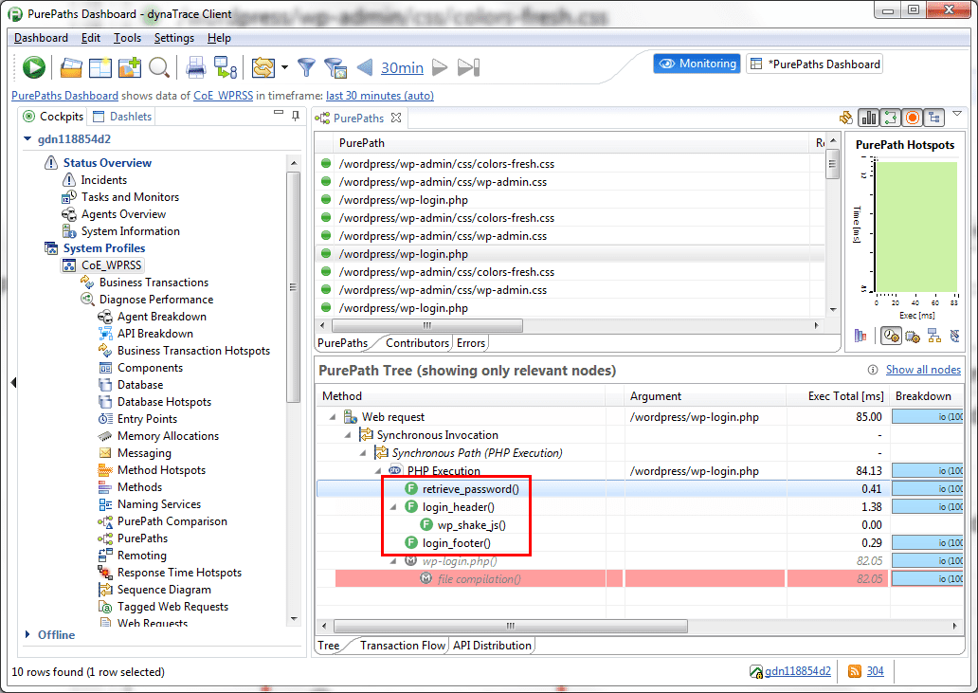The image size is (978, 693).
Task: Click the funnel with clock filter icon
Action: pos(335,68)
